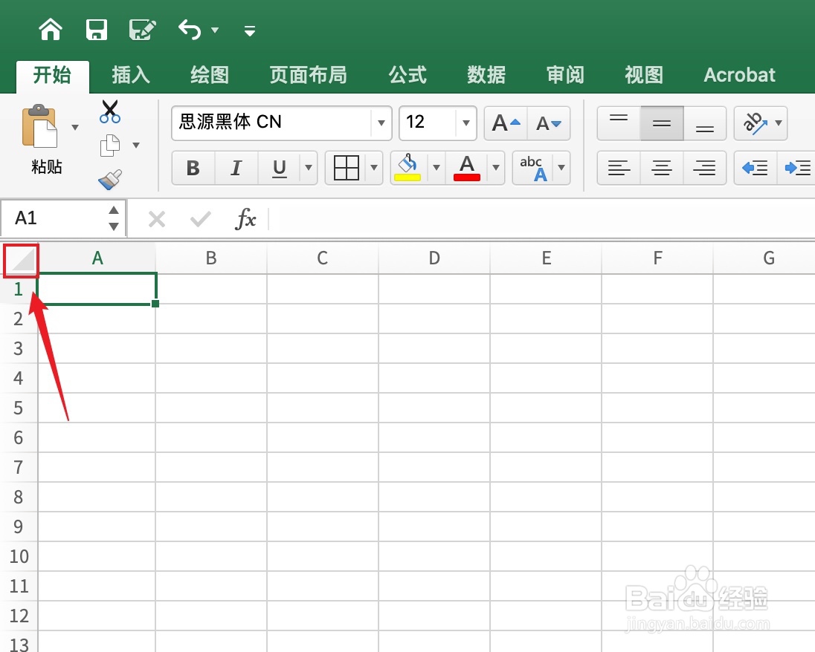Image resolution: width=815 pixels, height=652 pixels.
Task: Open the 绘图 tab
Action: 210,75
